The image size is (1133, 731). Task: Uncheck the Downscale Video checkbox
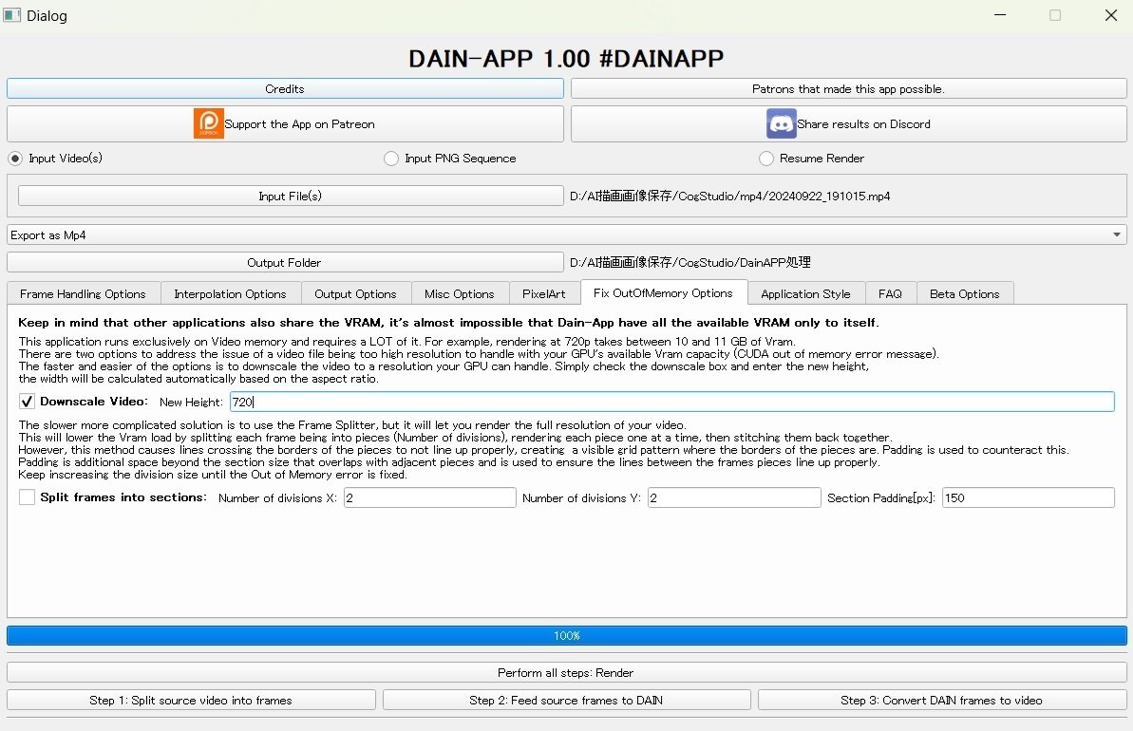[27, 402]
